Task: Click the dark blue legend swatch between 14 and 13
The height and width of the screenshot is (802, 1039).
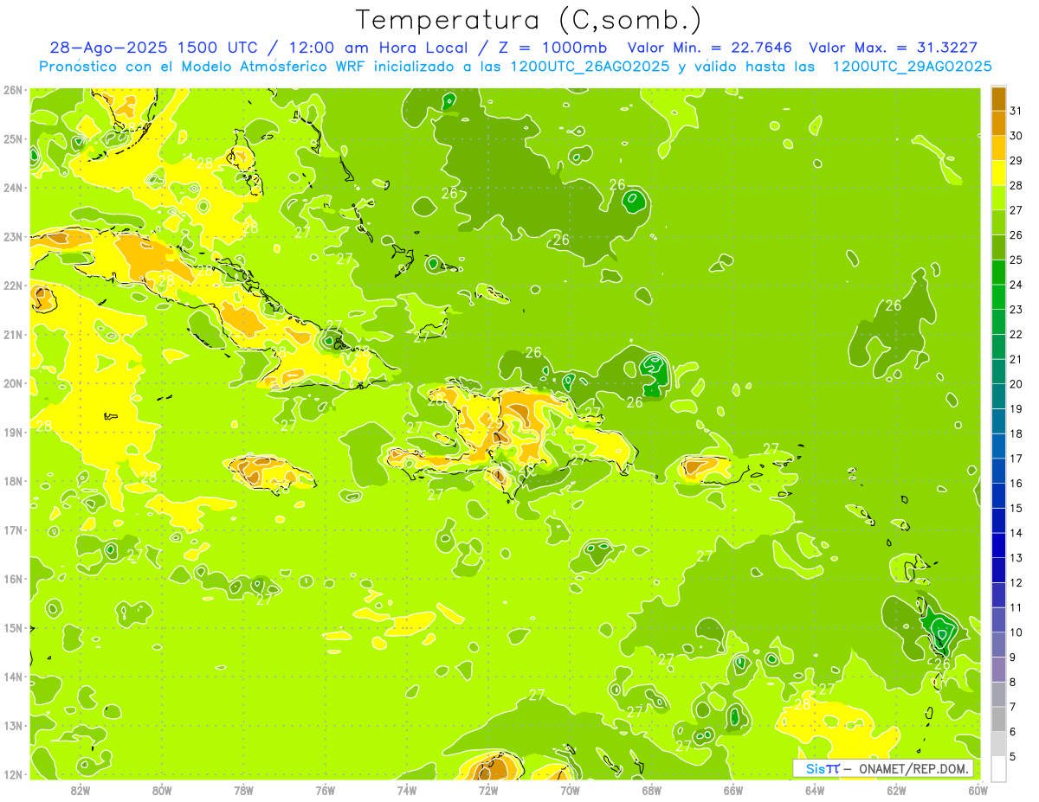Action: pos(998,545)
